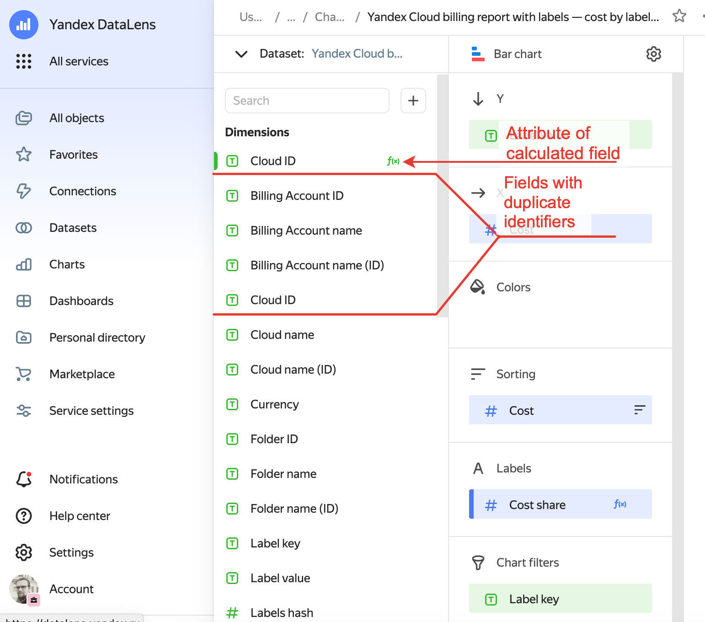Click the Chart filters funnel icon
Viewport: 705px width, 622px height.
[478, 563]
